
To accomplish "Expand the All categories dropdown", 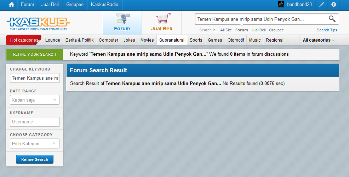I will (319, 40).
